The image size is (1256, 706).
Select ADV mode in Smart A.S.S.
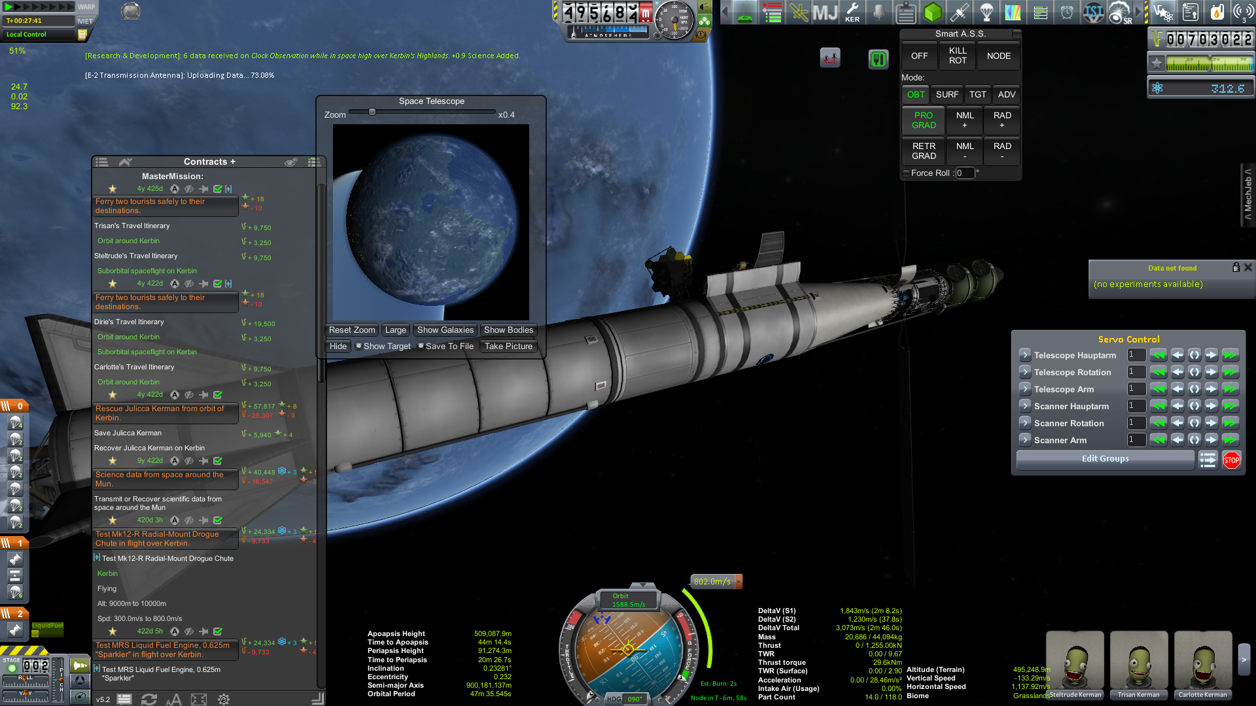[x=1007, y=95]
